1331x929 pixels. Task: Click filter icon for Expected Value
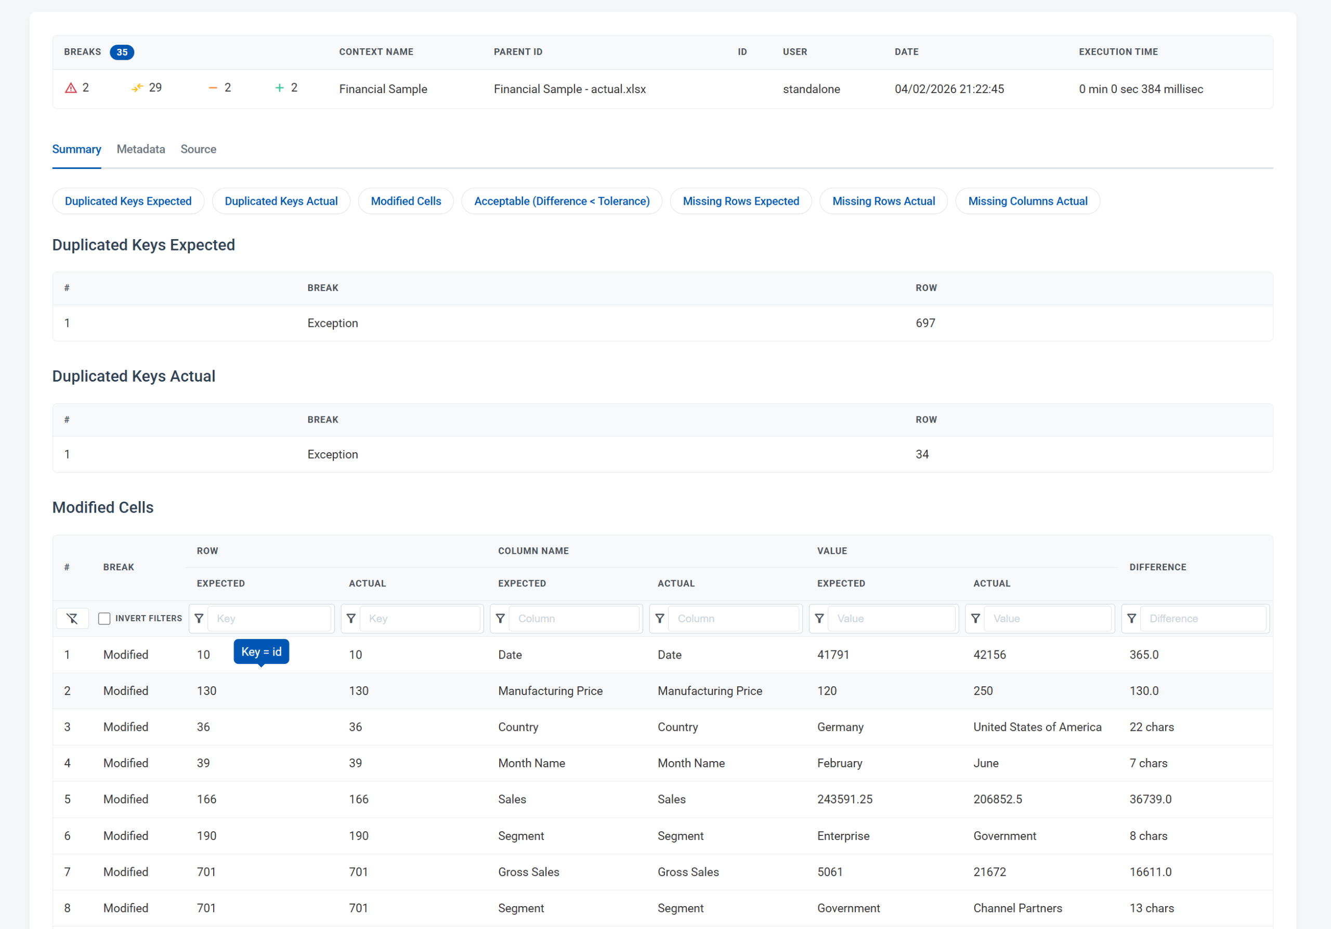[x=819, y=618]
